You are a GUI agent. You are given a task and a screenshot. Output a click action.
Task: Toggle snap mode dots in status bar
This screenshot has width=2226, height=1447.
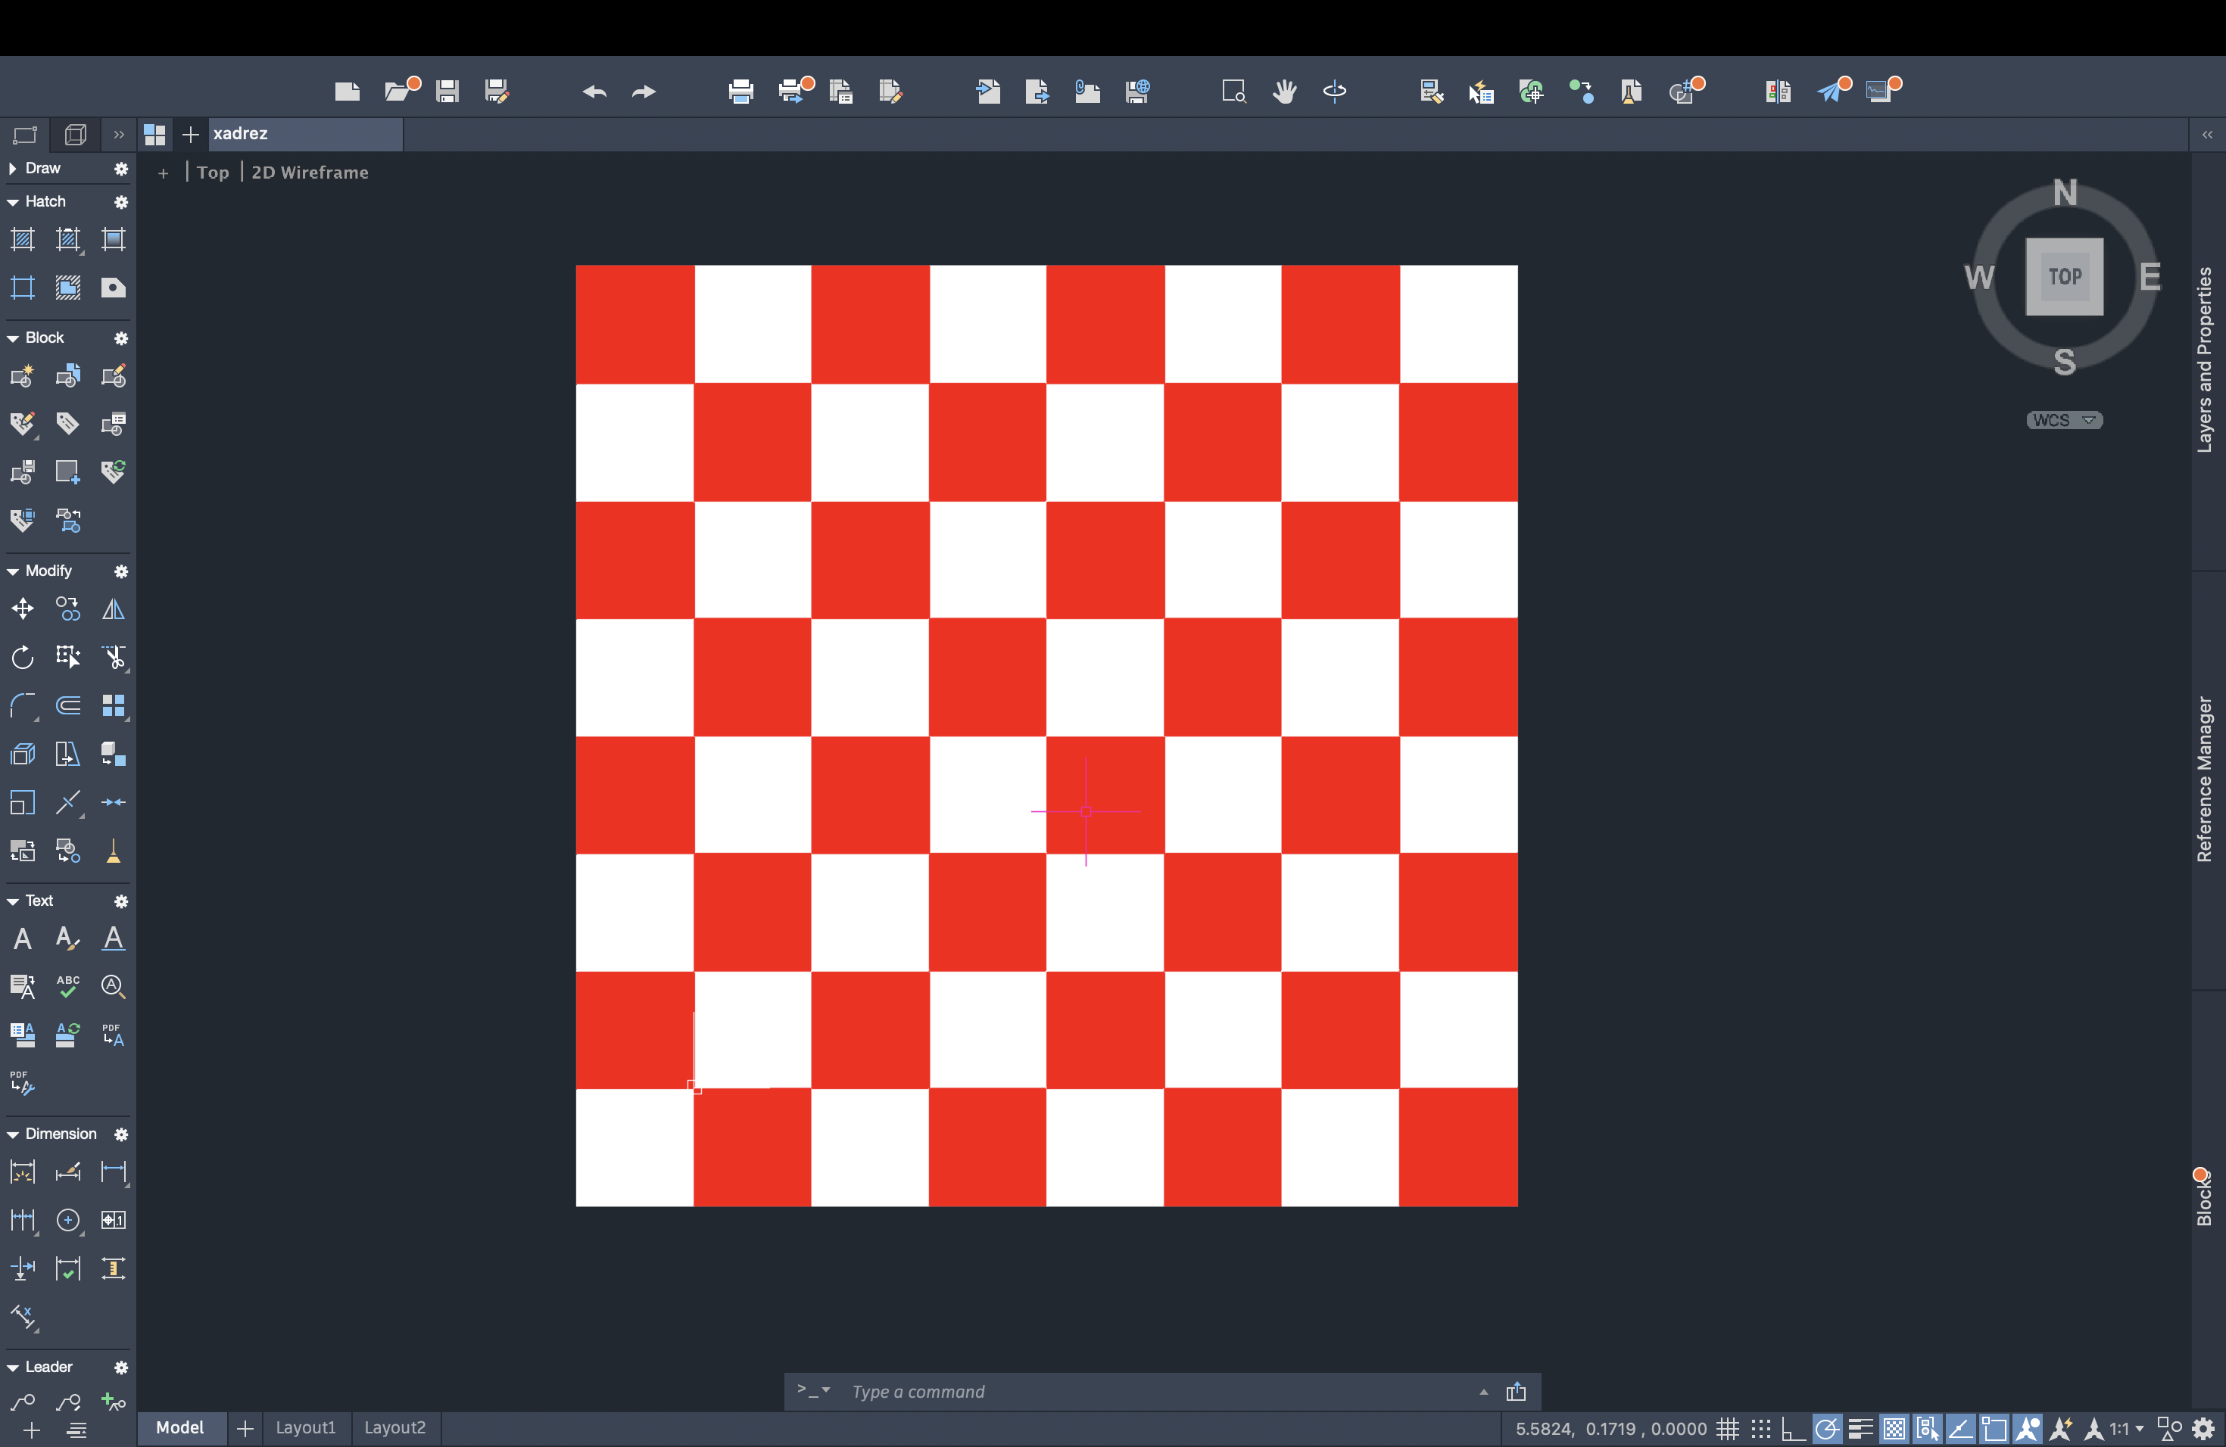pos(1760,1428)
